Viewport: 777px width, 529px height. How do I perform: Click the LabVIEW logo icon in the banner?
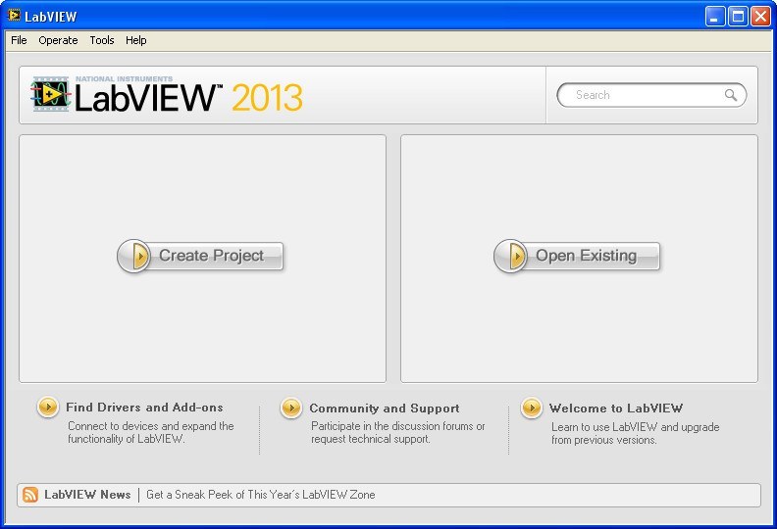point(51,94)
